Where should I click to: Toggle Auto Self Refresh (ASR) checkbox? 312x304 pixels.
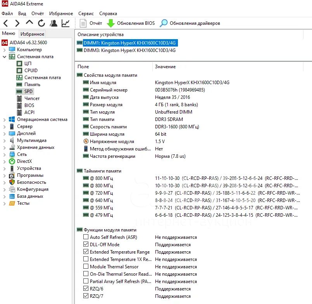pyautogui.click(x=86, y=237)
